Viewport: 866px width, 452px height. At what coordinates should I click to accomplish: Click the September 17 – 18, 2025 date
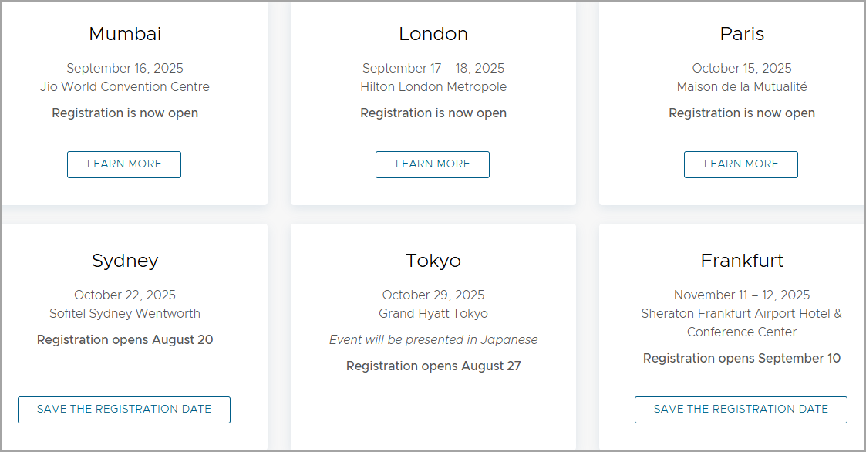click(x=433, y=68)
